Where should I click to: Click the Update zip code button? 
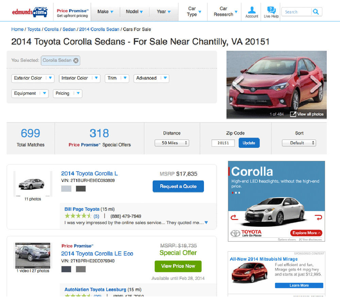249,143
